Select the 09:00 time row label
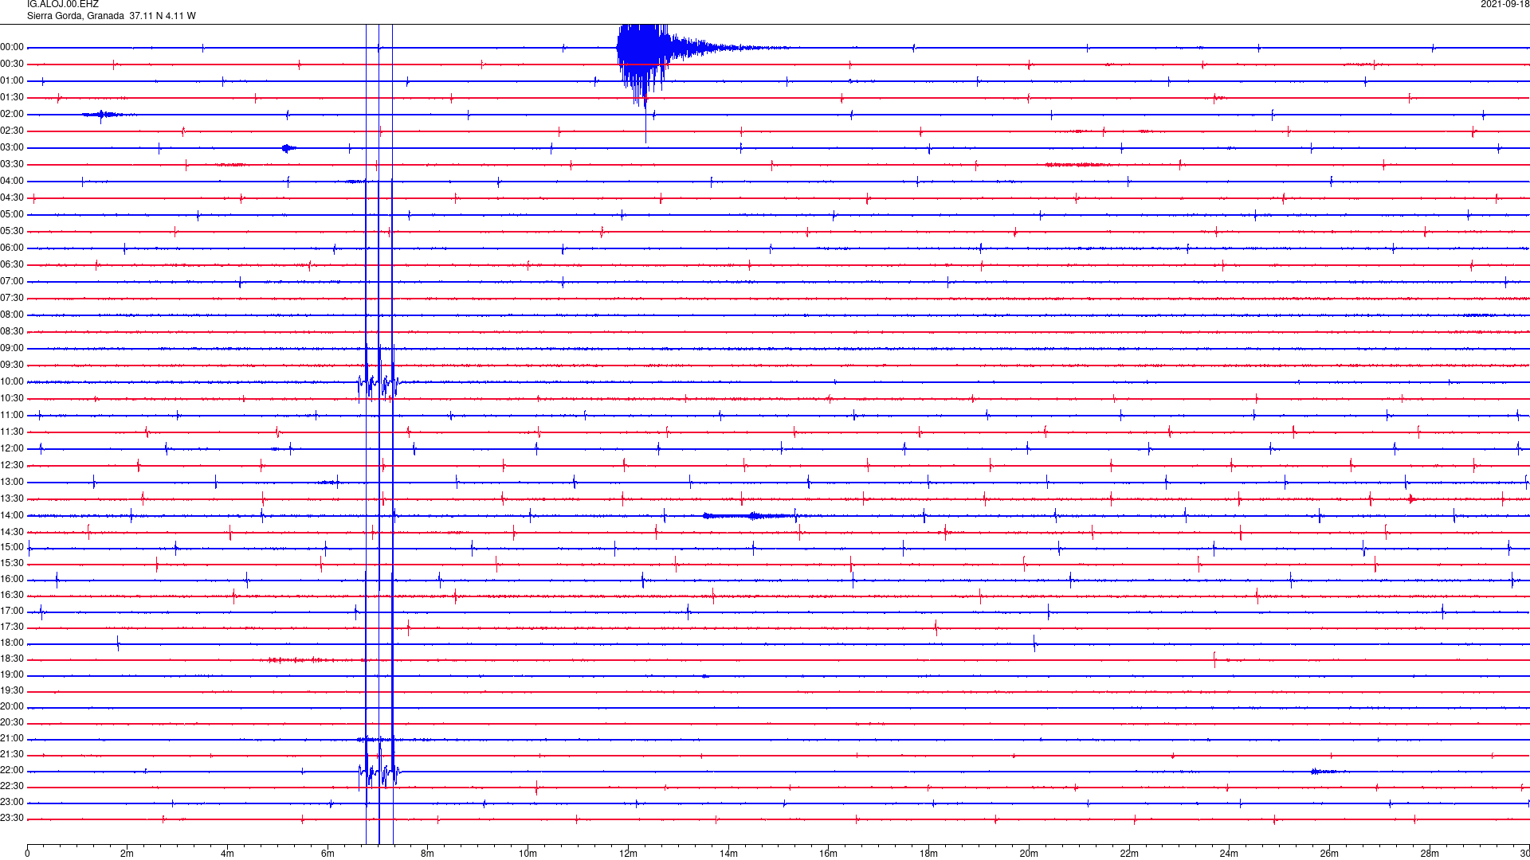The height and width of the screenshot is (860, 1530). (12, 349)
